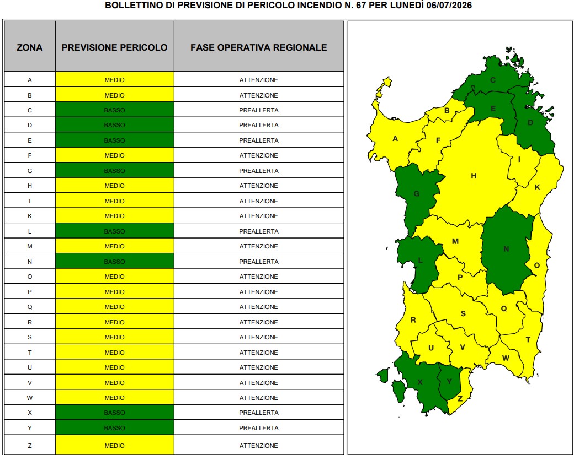Image resolution: width=574 pixels, height=455 pixels.
Task: Click zone E label on the map
Action: pyautogui.click(x=493, y=109)
